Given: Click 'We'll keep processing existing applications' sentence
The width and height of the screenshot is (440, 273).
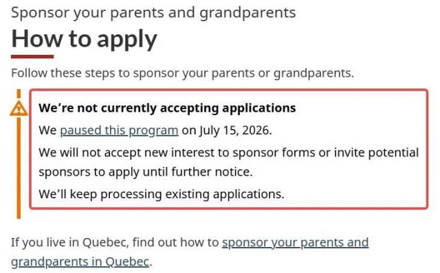Looking at the screenshot, I should point(162,194).
